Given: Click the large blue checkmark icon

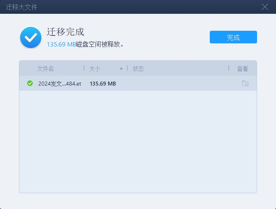Looking at the screenshot, I should 31,37.
